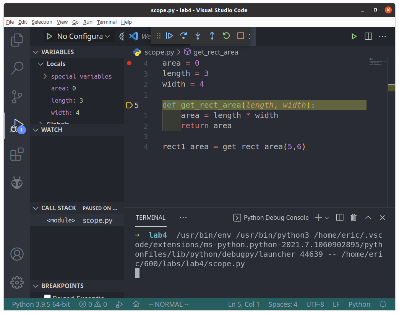Select the TERMINAL panel tab

point(151,217)
